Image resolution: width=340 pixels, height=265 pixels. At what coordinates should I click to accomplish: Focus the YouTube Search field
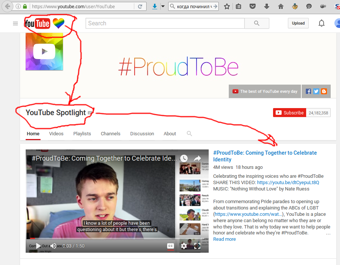(165, 23)
